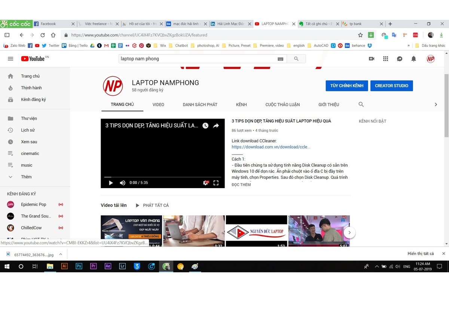
Task: Open DANH SÁCH PHÁT tab
Action: point(200,104)
